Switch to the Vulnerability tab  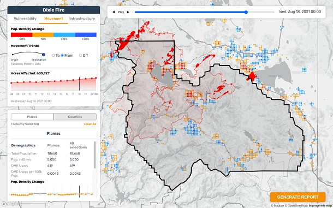[x=25, y=19]
